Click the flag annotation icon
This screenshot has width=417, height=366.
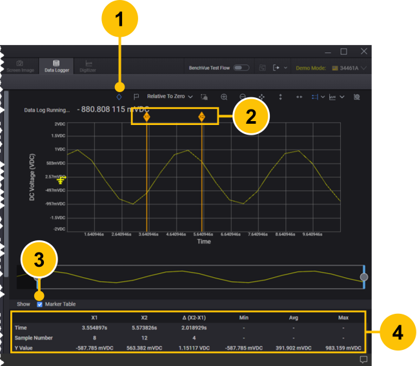point(136,97)
